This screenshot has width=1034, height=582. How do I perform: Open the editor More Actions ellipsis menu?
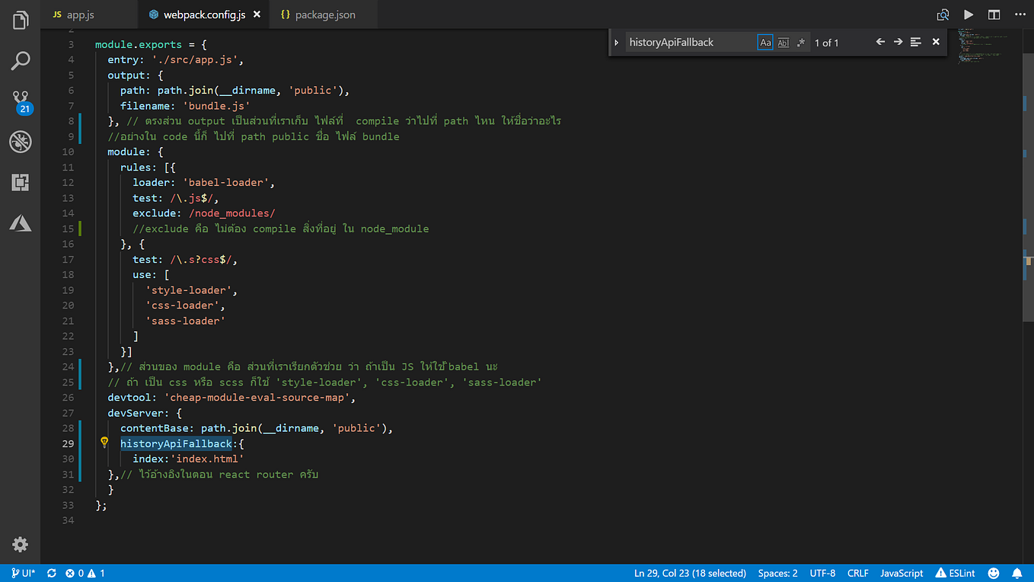1020,14
